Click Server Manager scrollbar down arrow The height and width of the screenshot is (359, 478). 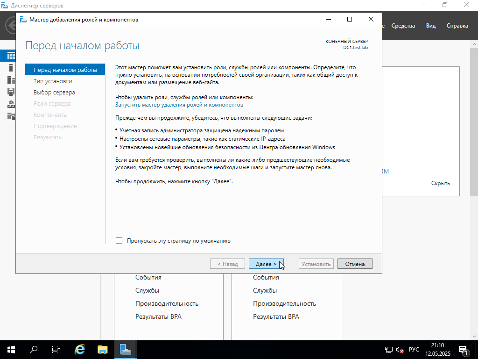(x=474, y=336)
